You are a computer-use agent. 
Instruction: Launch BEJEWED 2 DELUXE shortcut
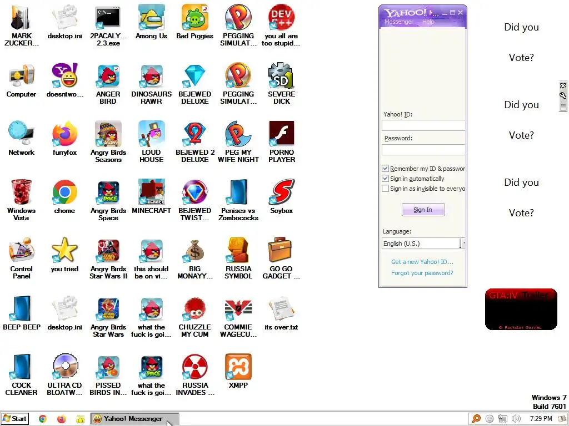[195, 141]
